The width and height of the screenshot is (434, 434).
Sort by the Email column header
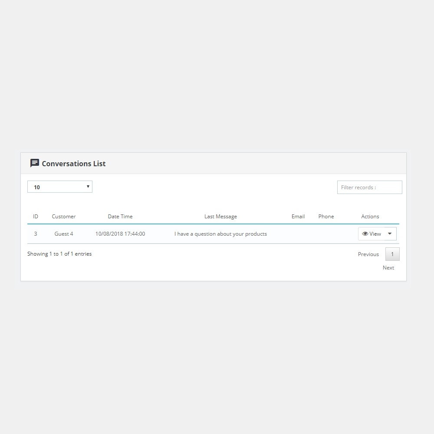pyautogui.click(x=298, y=217)
